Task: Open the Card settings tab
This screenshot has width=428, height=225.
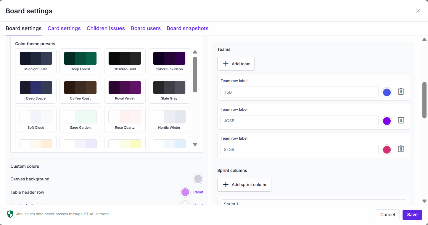Action: (x=64, y=28)
